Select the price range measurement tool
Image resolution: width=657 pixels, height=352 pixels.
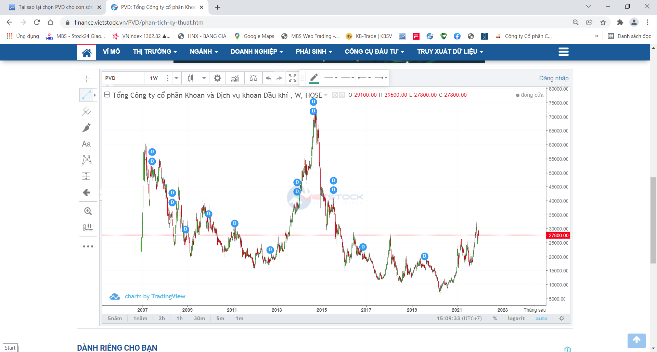coord(87,176)
